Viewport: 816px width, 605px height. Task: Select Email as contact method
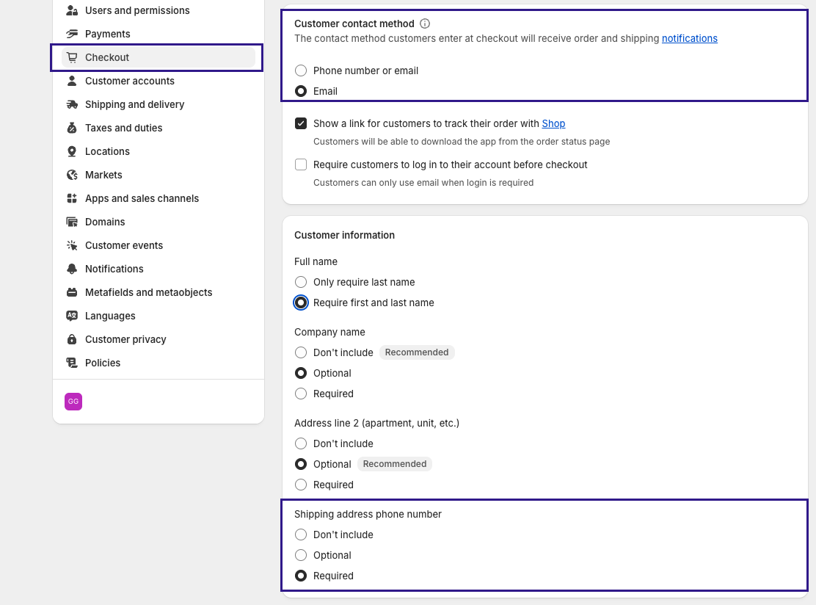(301, 91)
